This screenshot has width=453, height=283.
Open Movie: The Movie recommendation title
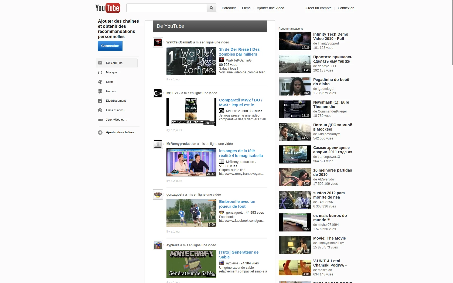(x=329, y=238)
